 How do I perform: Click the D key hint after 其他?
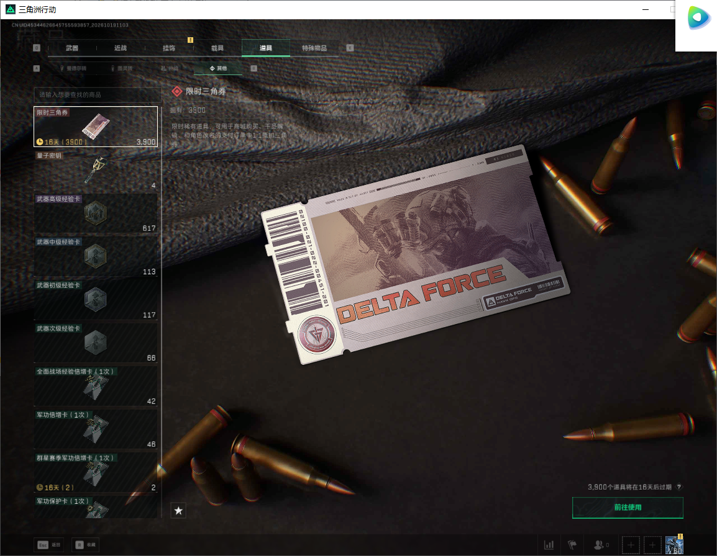pos(253,68)
